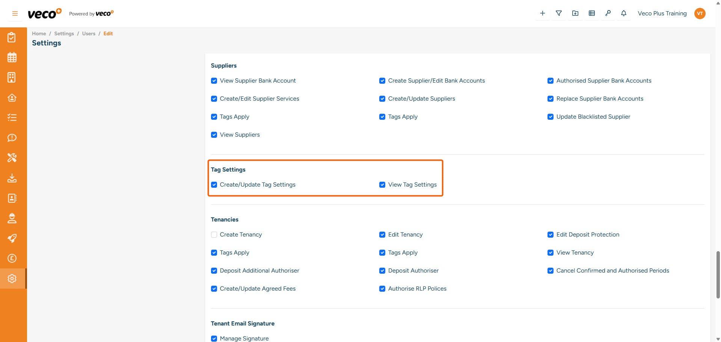
Task: Click the key permissions icon in the top bar
Action: [608, 13]
